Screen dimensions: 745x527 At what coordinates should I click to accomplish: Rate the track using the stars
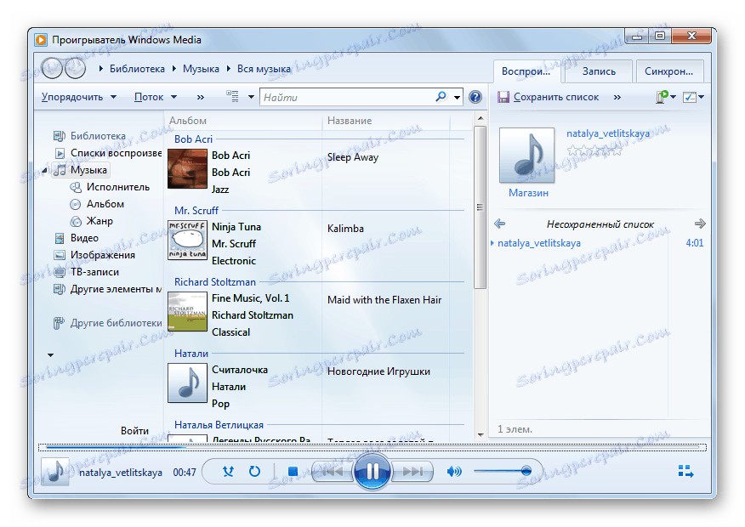[594, 151]
